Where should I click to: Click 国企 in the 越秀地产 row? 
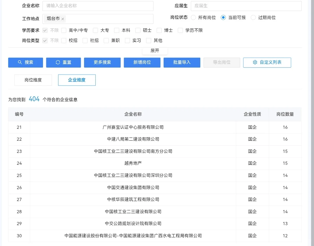click(x=252, y=163)
